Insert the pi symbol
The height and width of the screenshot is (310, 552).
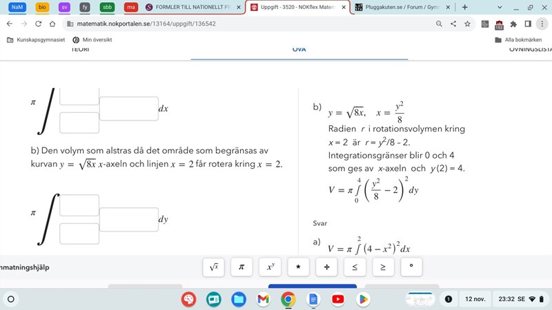pyautogui.click(x=241, y=267)
